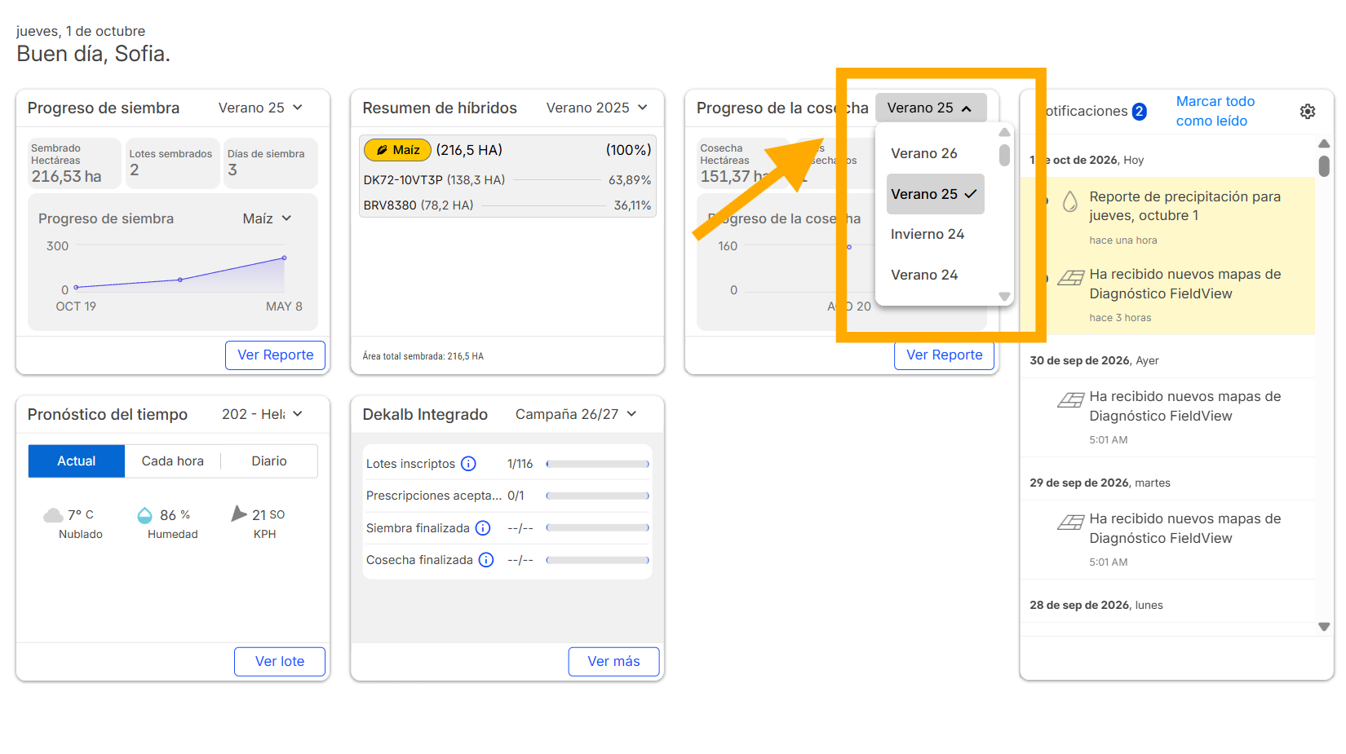Click Ver Reporte in Progreso de la cosecha

945,355
